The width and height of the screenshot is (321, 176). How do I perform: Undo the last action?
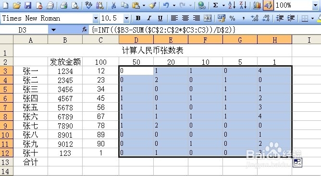coord(166,5)
